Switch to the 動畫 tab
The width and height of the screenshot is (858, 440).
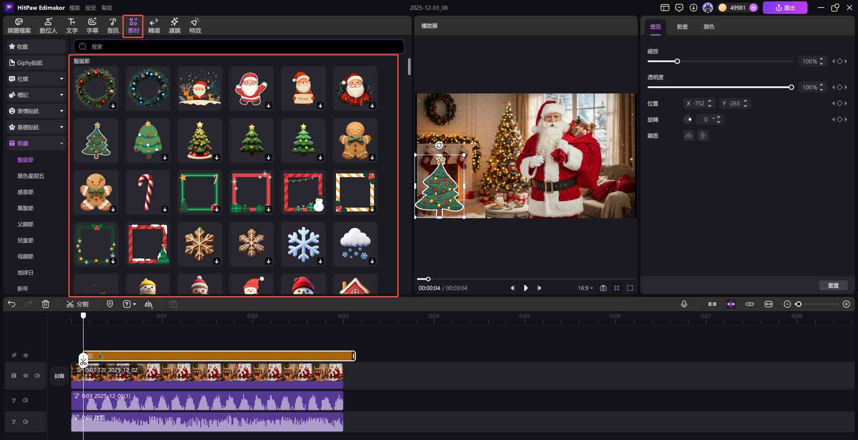(x=682, y=27)
